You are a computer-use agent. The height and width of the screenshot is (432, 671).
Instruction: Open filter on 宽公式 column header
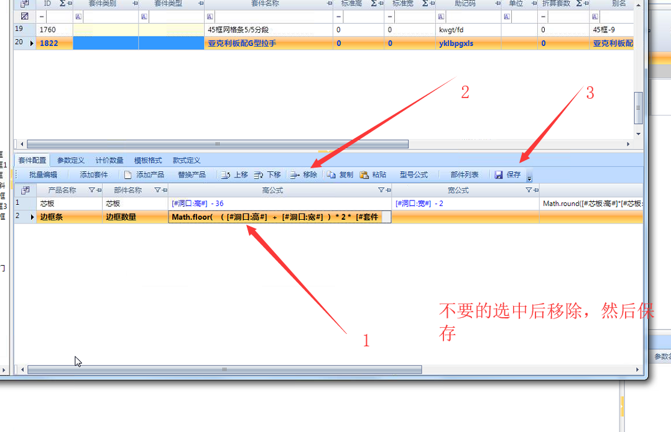pyautogui.click(x=529, y=190)
